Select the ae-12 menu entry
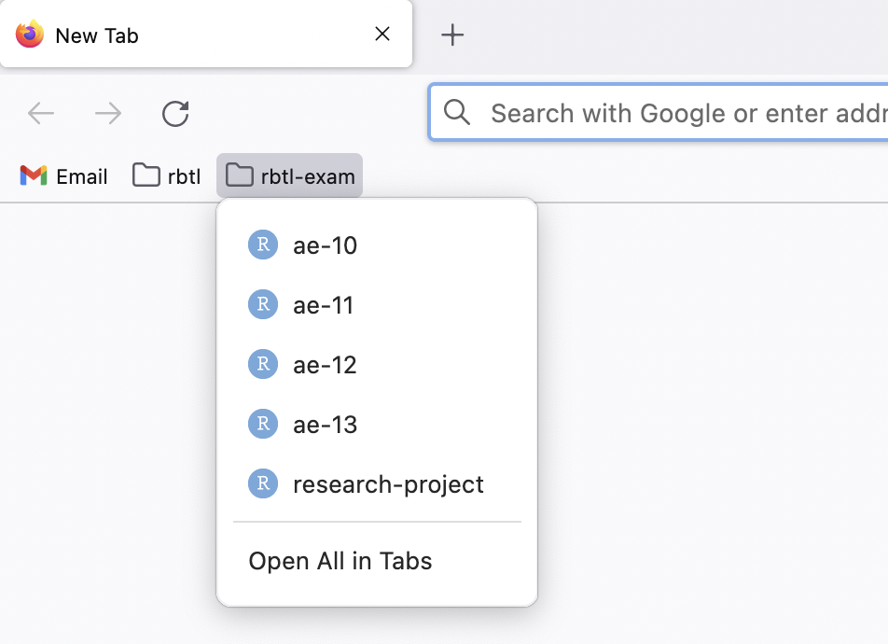This screenshot has width=888, height=644. click(324, 364)
